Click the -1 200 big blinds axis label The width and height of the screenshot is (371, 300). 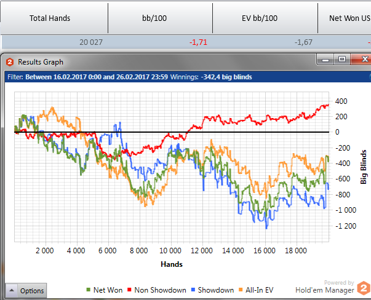(x=346, y=226)
